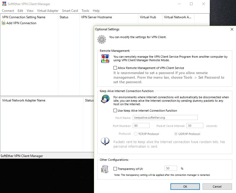Minimize the VPN Client Manager window
This screenshot has height=193, width=236.
pos(179,4)
